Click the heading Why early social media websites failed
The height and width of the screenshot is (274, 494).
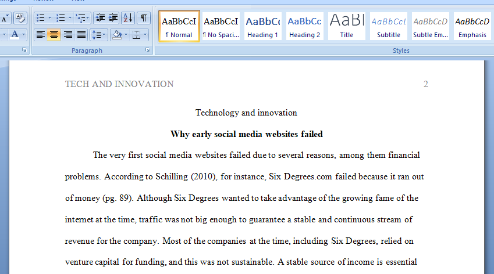pos(247,134)
